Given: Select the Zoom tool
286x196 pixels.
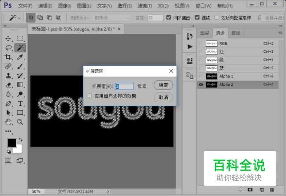Looking at the screenshot, I should click(x=20, y=122).
